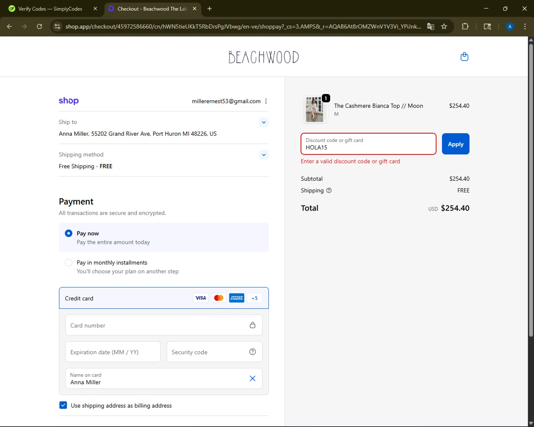Screen dimensions: 534x427
Task: Click the page vertical scrollbar
Action: tap(531, 190)
